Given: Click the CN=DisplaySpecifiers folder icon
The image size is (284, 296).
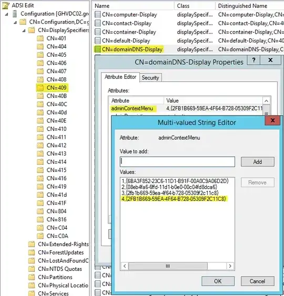Looking at the screenshot, I should (x=32, y=30).
